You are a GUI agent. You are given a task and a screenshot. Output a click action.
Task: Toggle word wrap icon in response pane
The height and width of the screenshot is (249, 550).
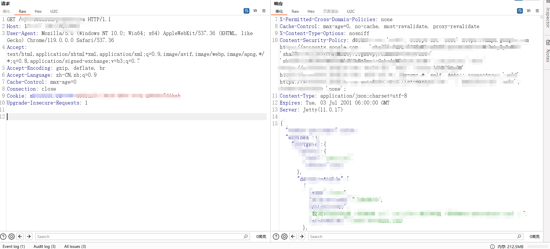pos(520,11)
